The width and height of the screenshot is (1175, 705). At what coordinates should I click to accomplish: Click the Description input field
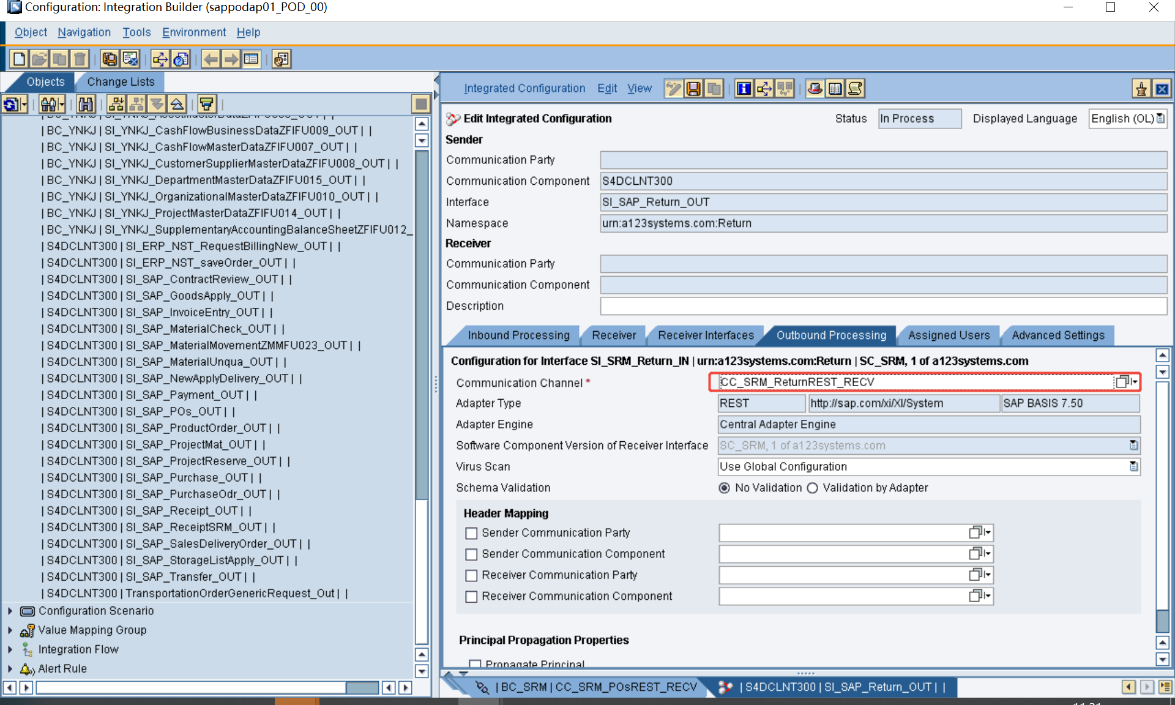click(883, 306)
